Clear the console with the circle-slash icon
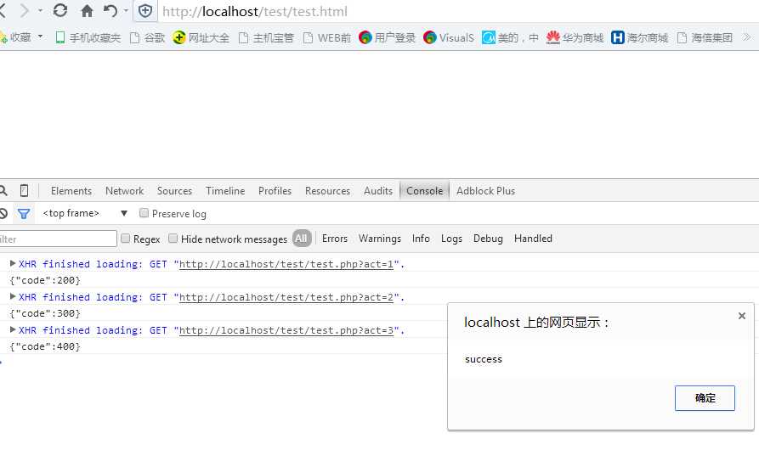 tap(3, 213)
